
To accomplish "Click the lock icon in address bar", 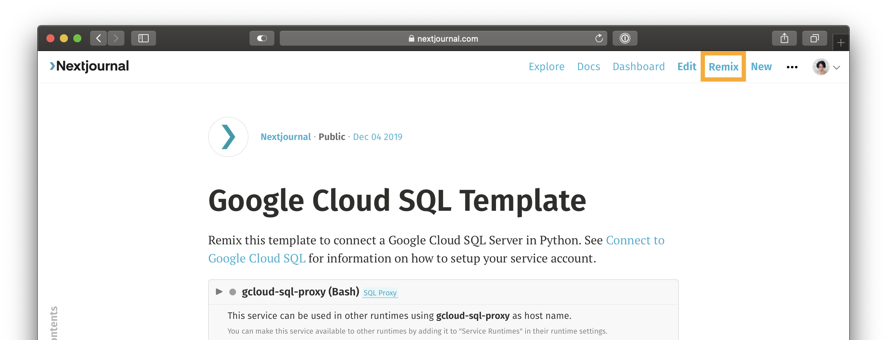I will (x=411, y=38).
